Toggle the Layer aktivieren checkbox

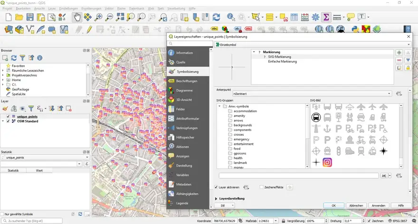pos(216,187)
